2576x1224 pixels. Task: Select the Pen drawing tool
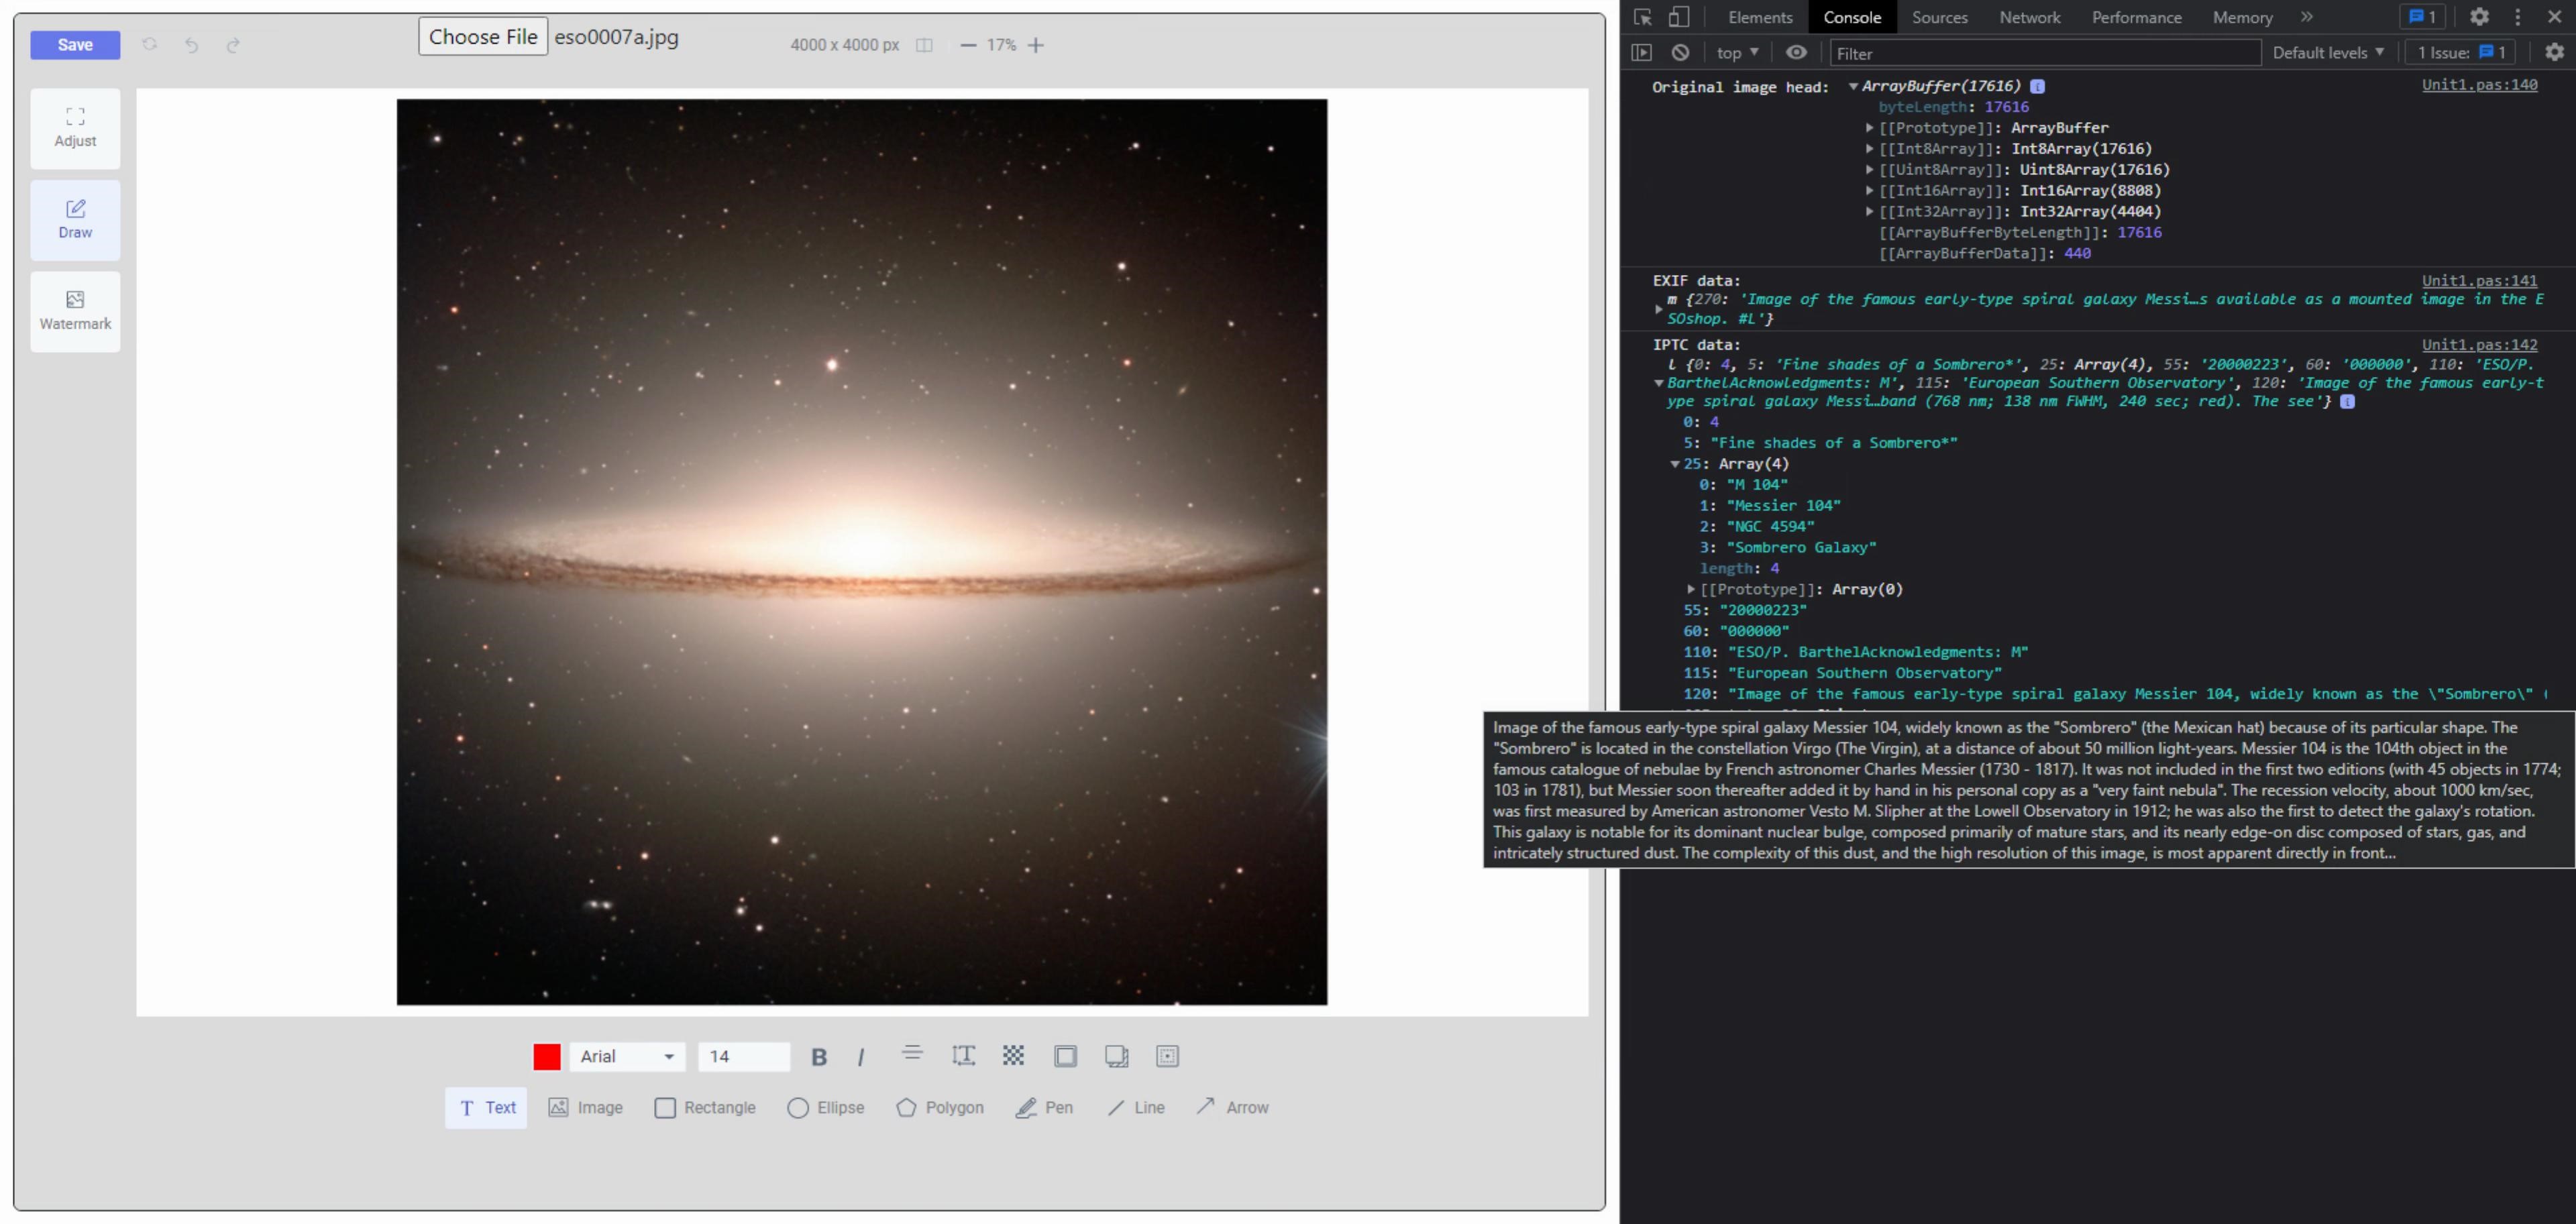tap(1044, 1107)
